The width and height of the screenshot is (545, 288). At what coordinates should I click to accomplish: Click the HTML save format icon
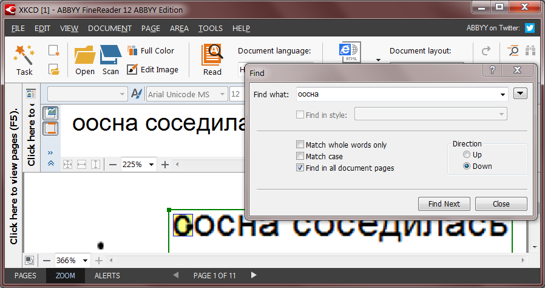[350, 52]
